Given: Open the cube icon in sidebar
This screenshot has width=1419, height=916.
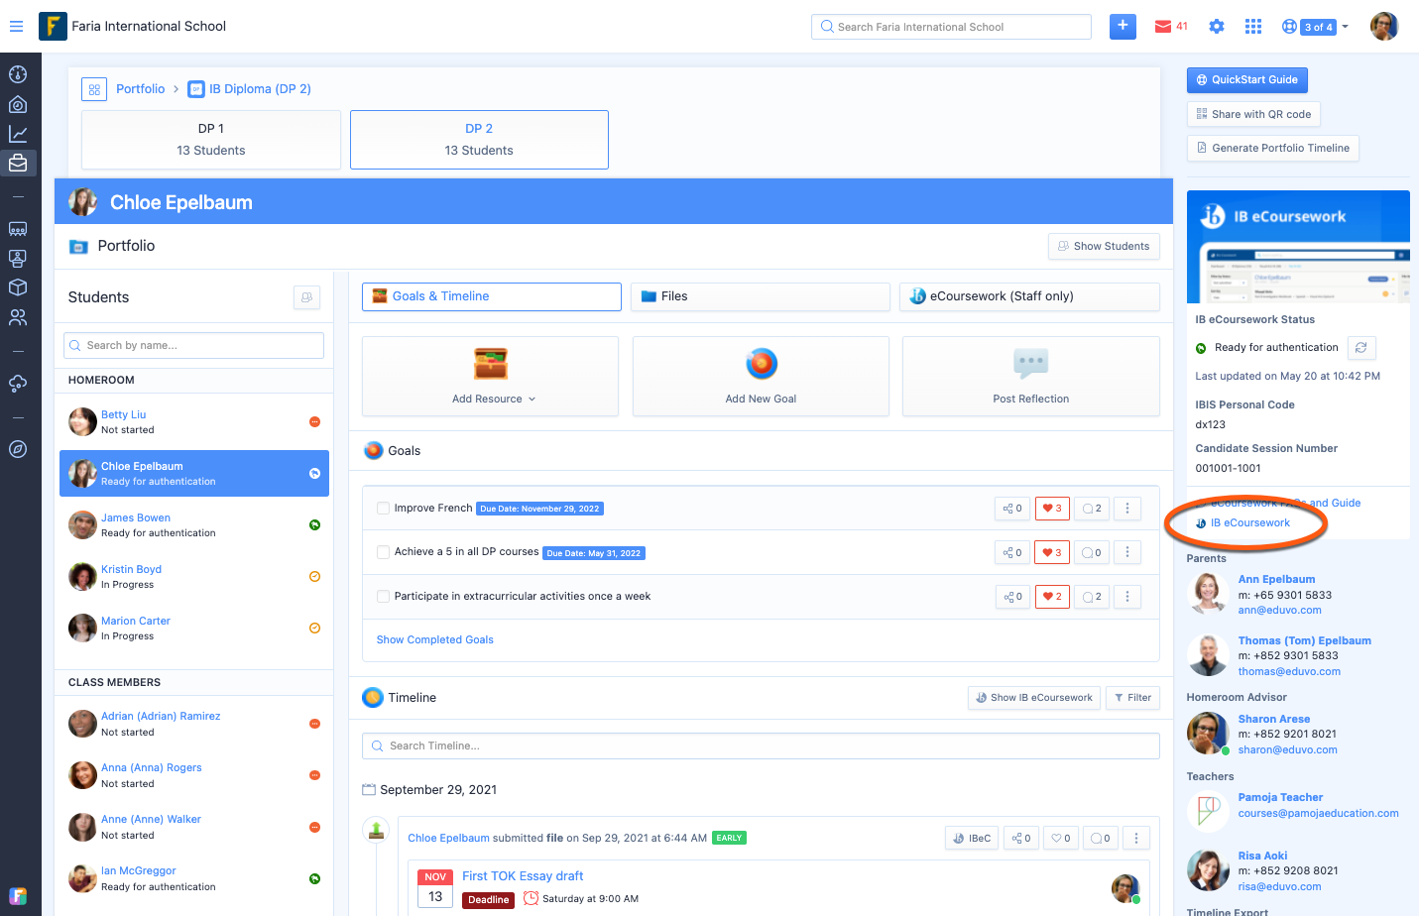Looking at the screenshot, I should (x=18, y=287).
